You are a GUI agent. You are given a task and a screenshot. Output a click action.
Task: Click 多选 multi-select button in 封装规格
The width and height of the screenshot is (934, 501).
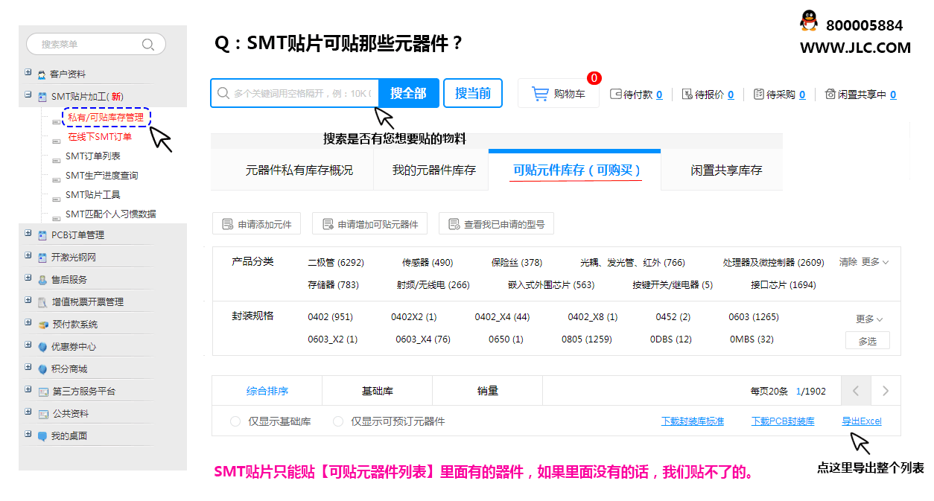(x=867, y=341)
